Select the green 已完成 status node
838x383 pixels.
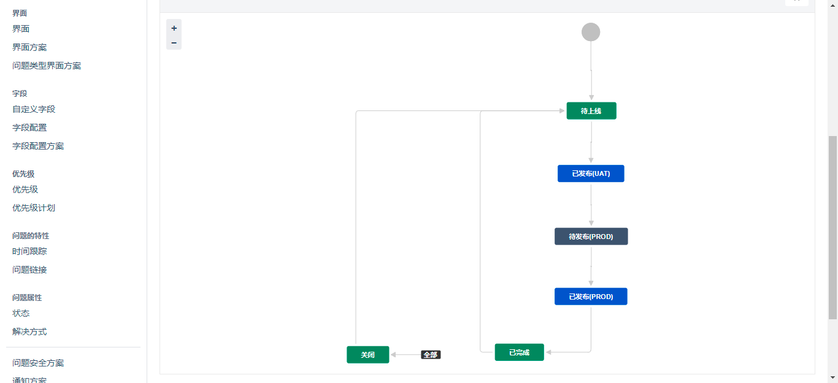(519, 352)
